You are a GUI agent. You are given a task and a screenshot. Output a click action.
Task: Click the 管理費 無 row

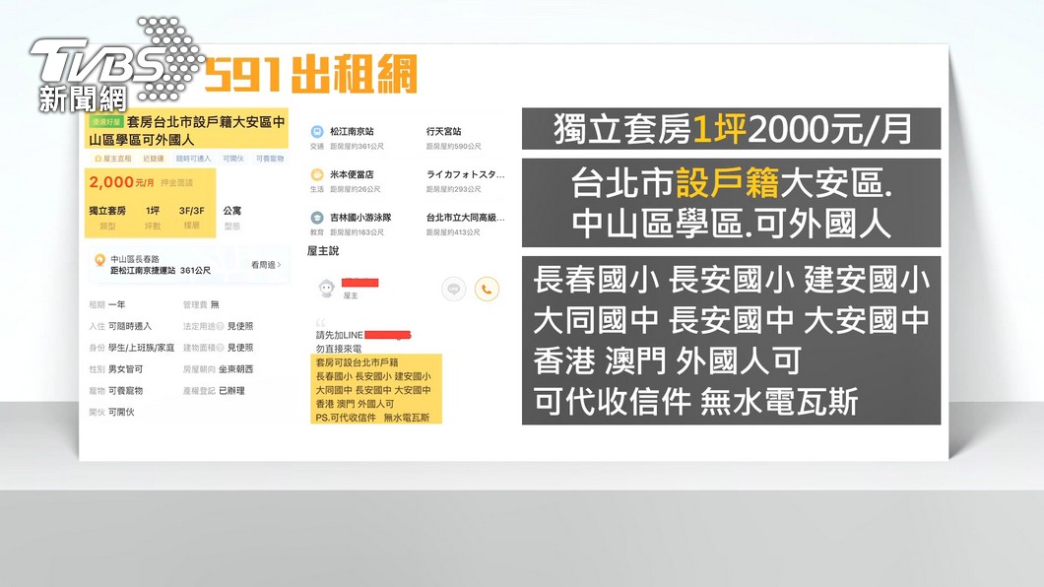point(201,304)
